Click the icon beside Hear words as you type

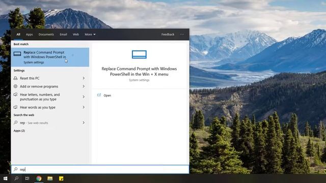click(x=16, y=107)
